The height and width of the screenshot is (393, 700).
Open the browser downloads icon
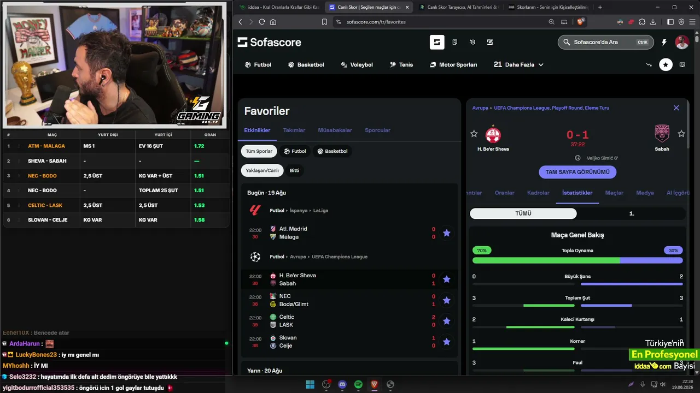(x=653, y=22)
